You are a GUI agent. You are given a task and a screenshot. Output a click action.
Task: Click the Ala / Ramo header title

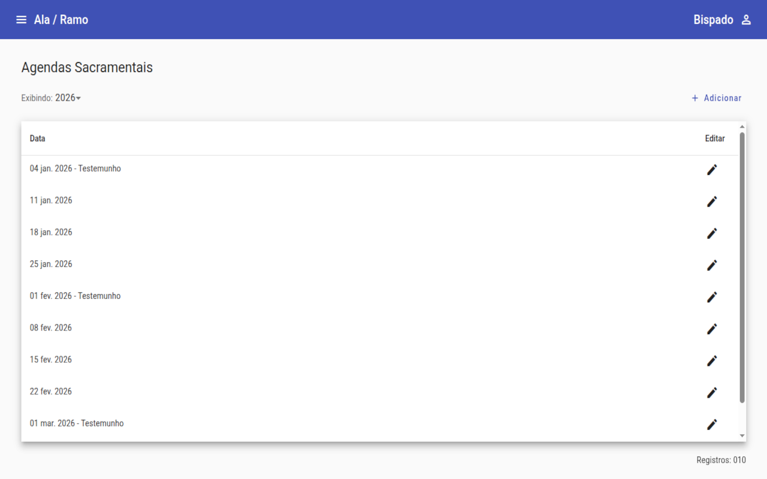[x=61, y=20]
